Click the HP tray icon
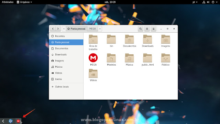Screen dimensions: 220x124 11,121
